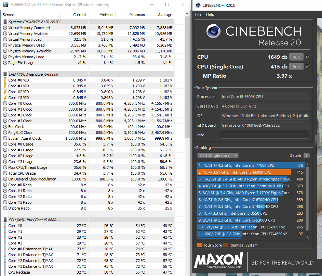Click ranking list scroll down arrow
Screen dimensions: 322x276
coord(307,237)
